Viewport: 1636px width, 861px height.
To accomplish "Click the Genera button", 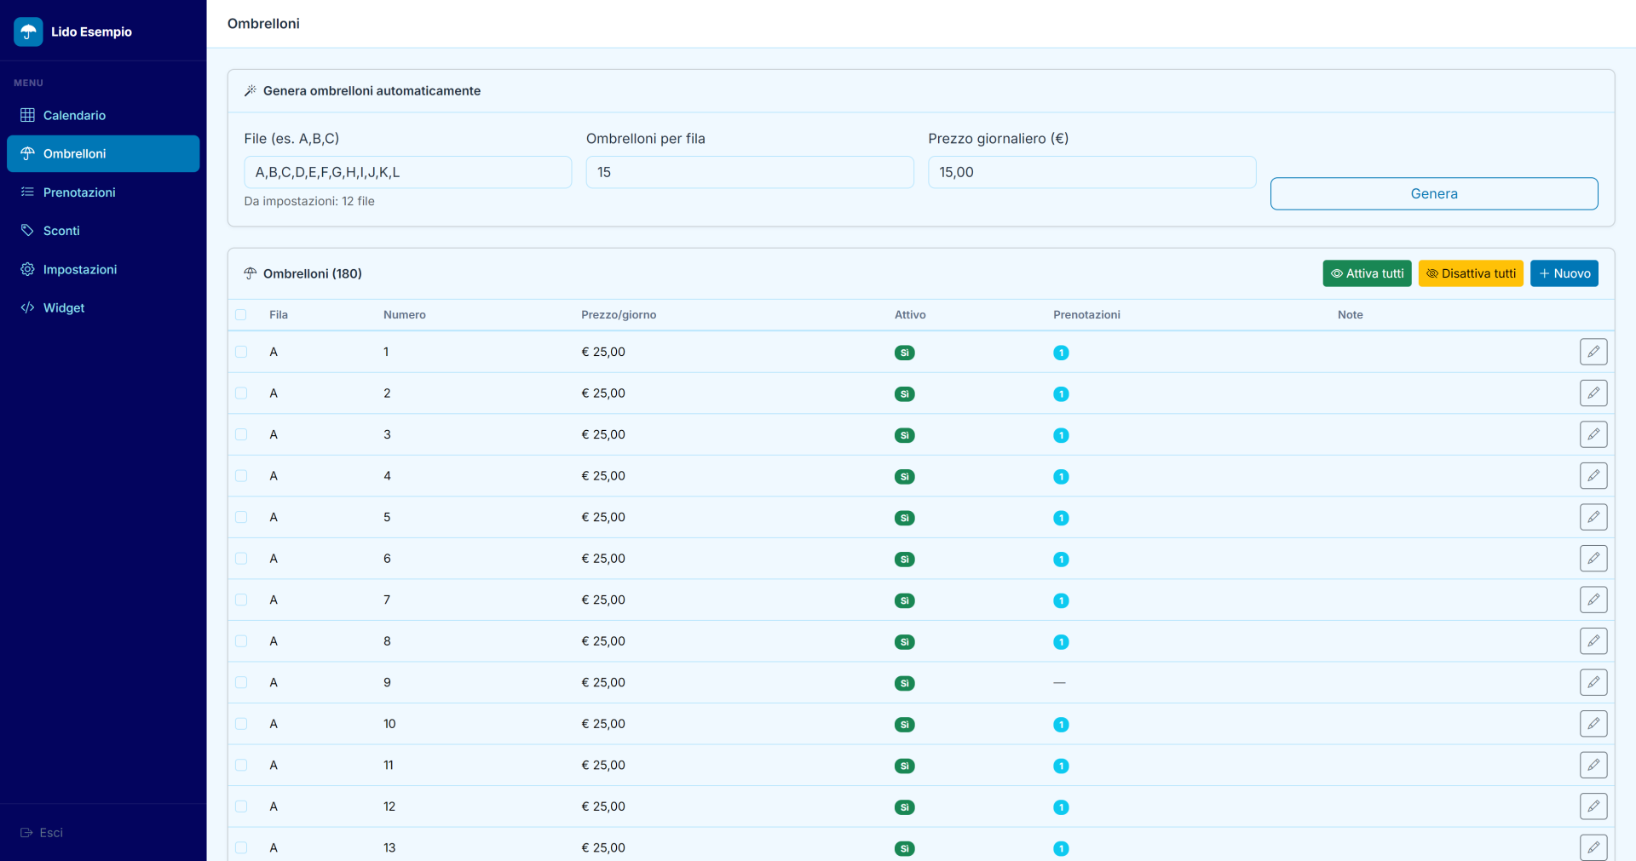I will tap(1434, 193).
